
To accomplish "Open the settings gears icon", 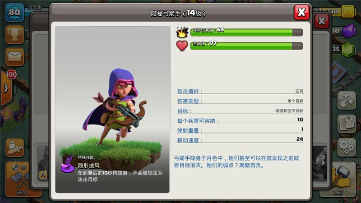I will point(347,148).
